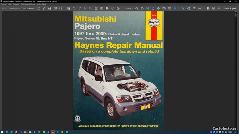Rotate the page clockwise
Screen dimensions: 239x134
pos(136,8)
